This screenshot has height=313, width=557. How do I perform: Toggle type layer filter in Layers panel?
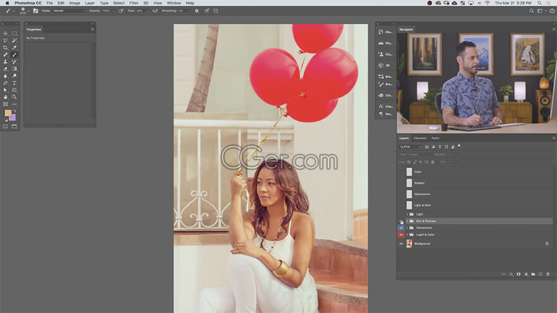coord(440,147)
